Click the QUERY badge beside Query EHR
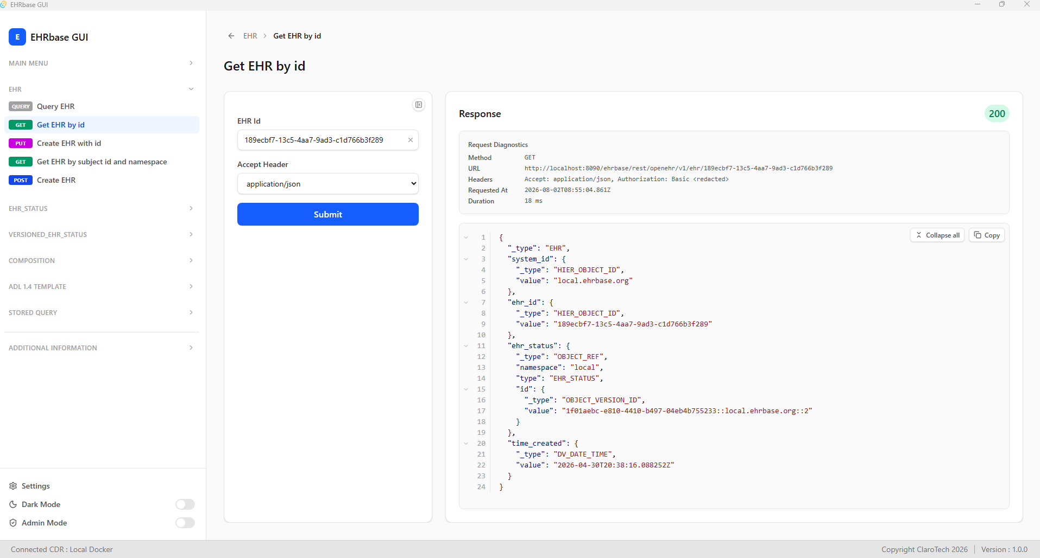 click(21, 106)
